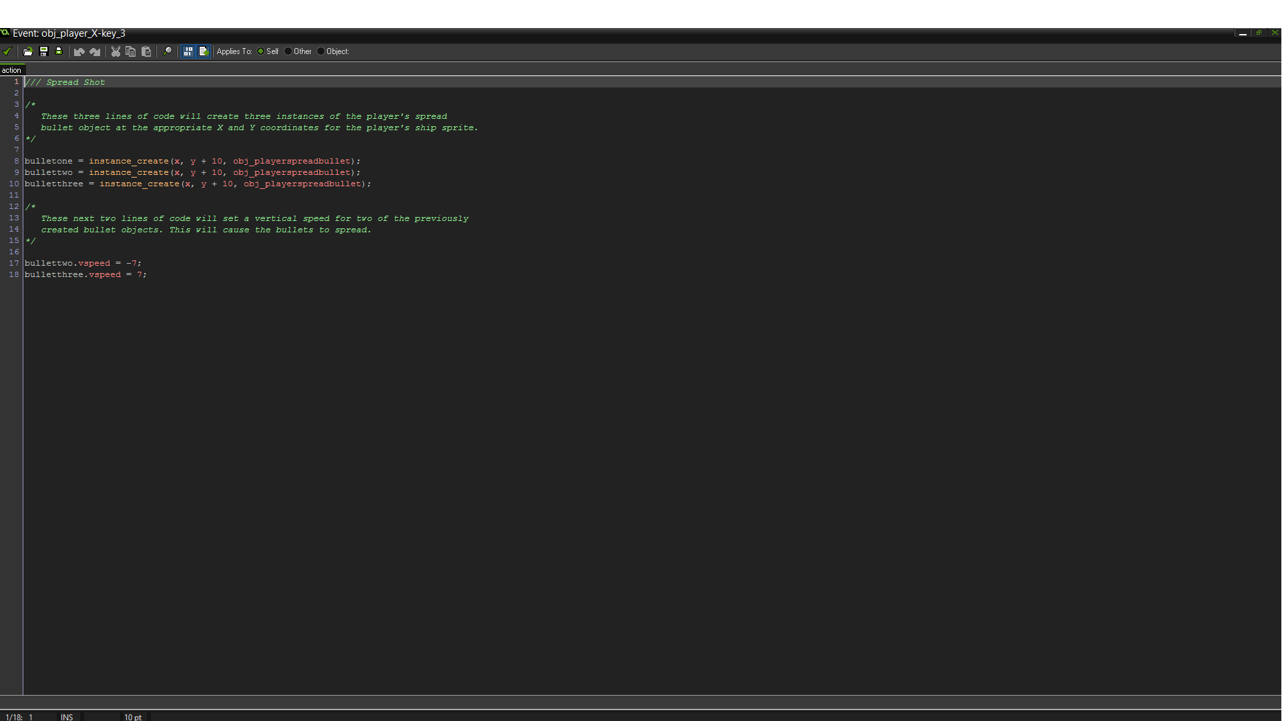
Task: Save the code with the save icon
Action: point(43,51)
